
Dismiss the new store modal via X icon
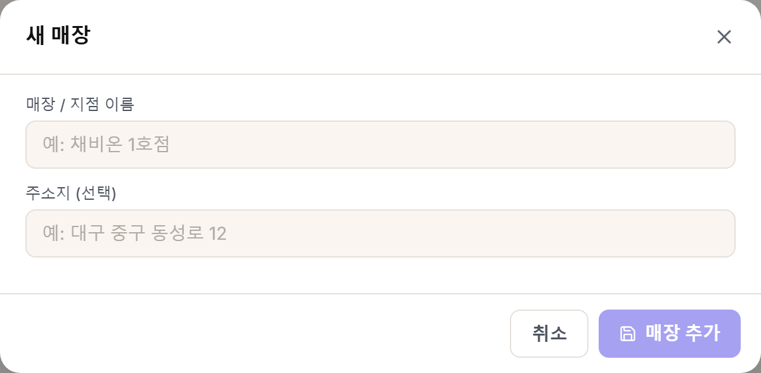(x=724, y=37)
